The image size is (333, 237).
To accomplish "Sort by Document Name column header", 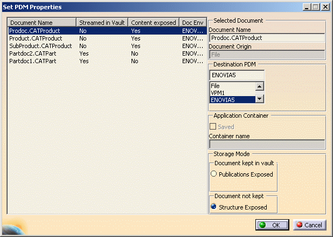I will point(42,23).
